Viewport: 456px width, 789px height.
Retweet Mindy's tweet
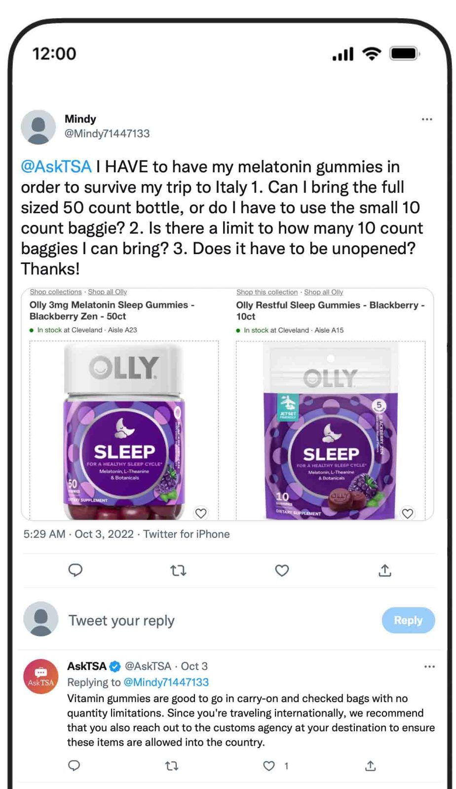tap(178, 570)
